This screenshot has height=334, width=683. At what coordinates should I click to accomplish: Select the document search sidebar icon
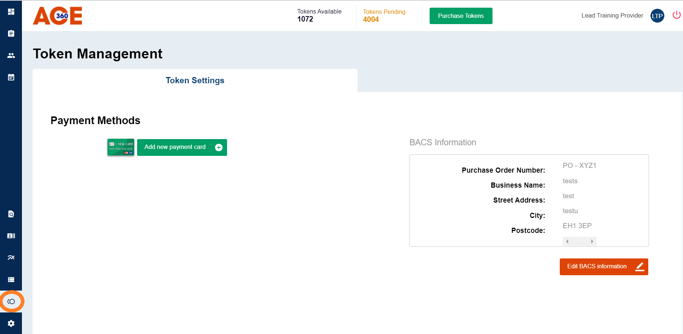pyautogui.click(x=11, y=214)
